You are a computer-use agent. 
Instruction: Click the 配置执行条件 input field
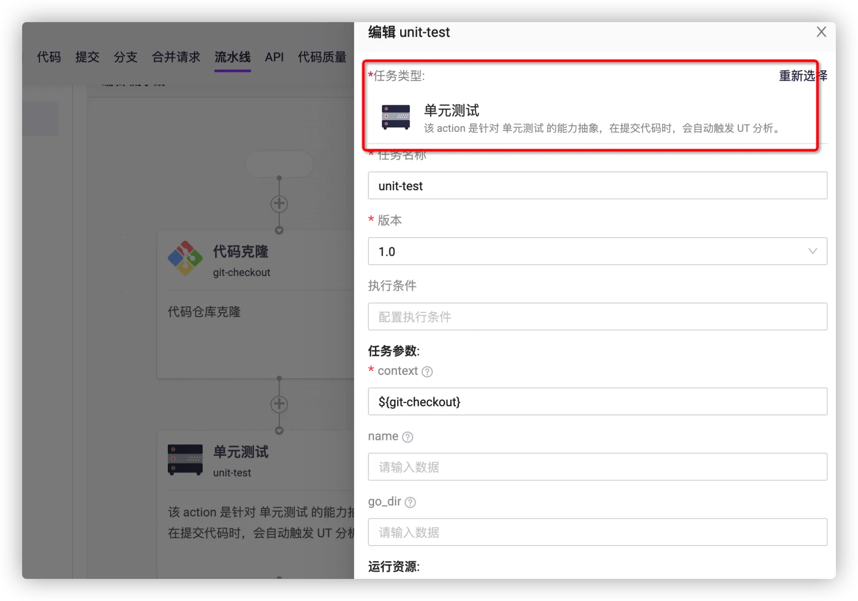[597, 317]
